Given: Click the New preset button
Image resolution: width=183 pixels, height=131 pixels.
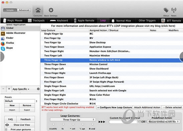Looking at the screenshot, I should tap(12, 105).
